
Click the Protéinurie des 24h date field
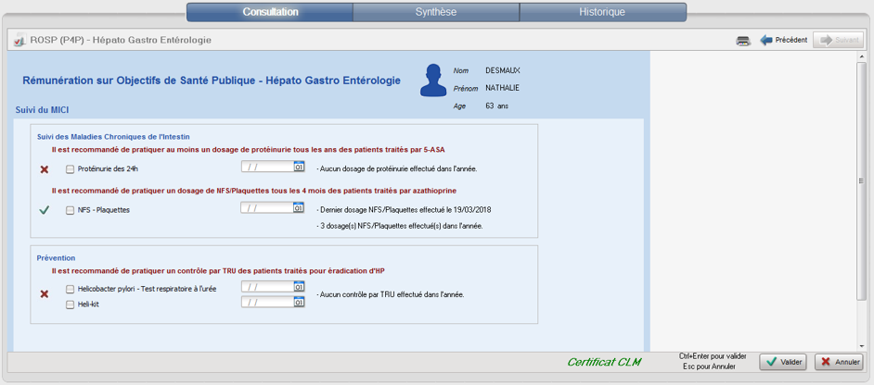(x=266, y=168)
